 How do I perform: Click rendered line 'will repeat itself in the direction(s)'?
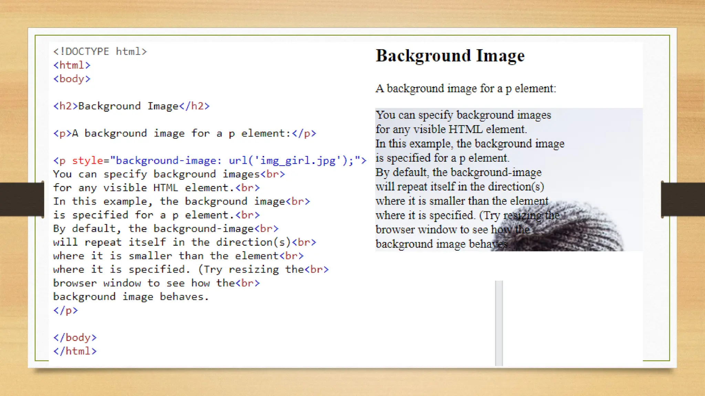coord(460,187)
